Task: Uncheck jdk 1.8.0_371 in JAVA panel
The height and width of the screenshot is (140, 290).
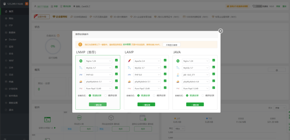Action: (214, 74)
